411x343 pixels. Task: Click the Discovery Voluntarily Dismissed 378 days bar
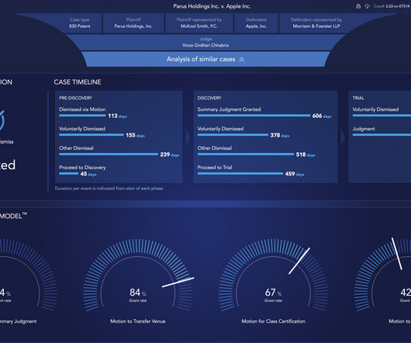[x=233, y=135]
